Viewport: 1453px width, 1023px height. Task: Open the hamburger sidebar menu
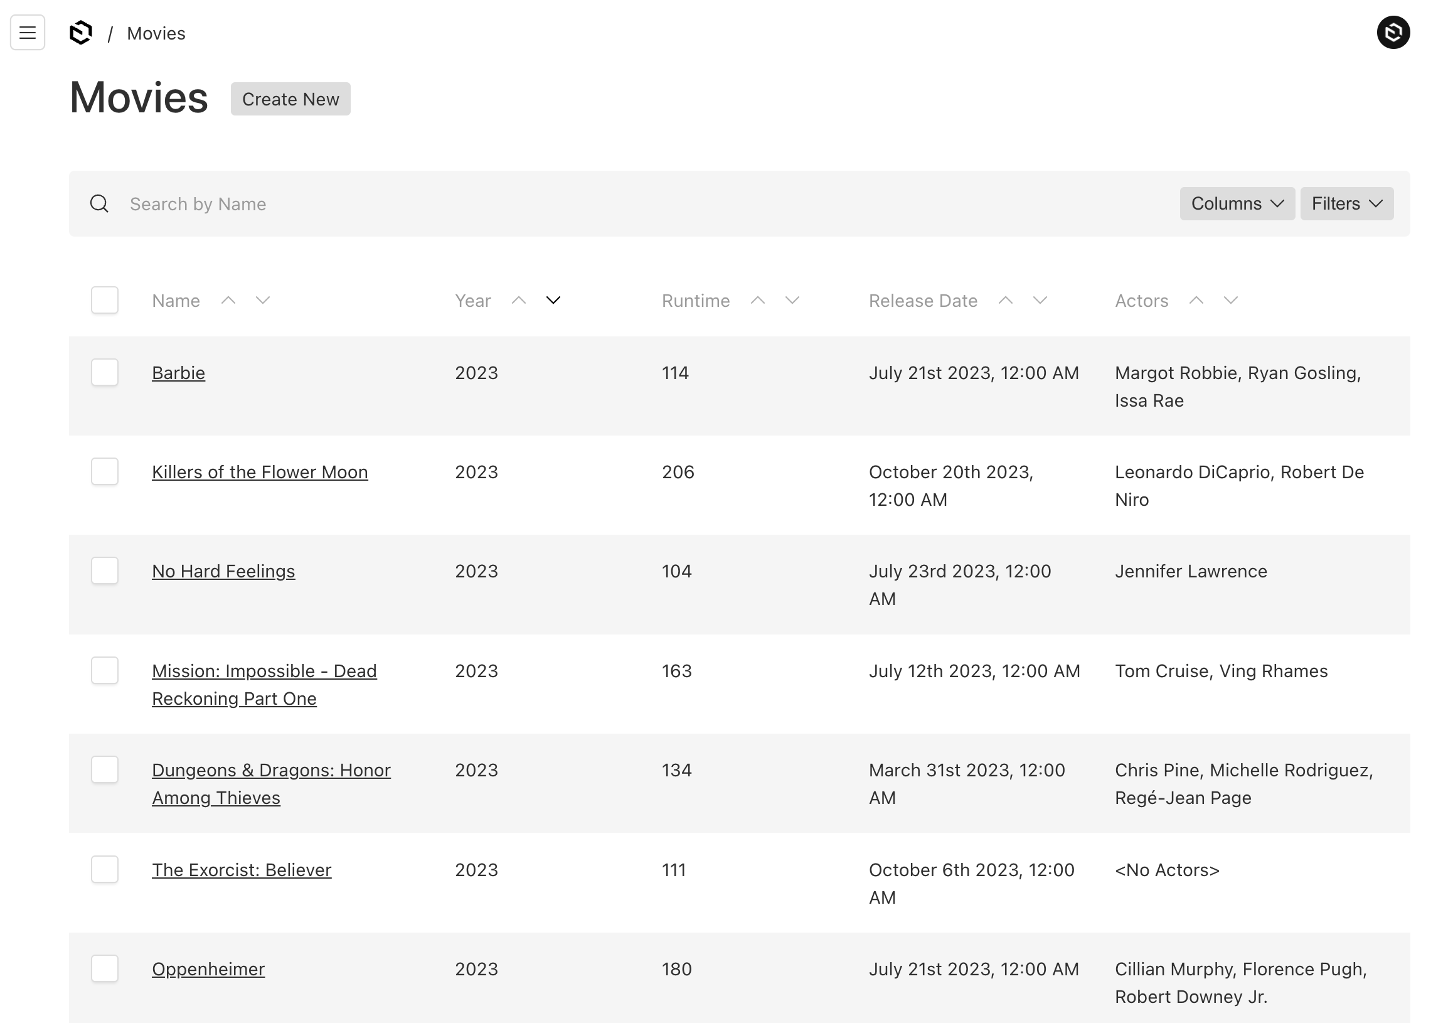[x=27, y=32]
